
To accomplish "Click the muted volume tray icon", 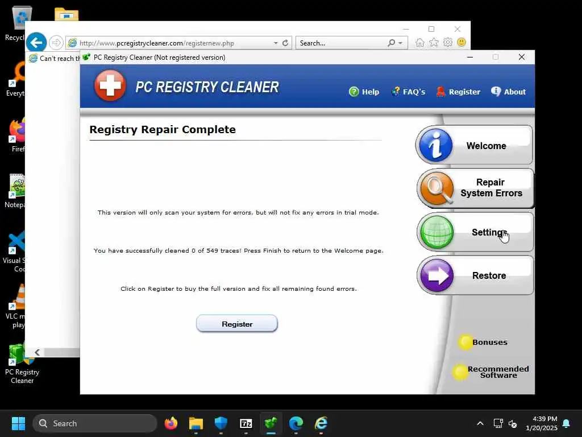I will 513,423.
